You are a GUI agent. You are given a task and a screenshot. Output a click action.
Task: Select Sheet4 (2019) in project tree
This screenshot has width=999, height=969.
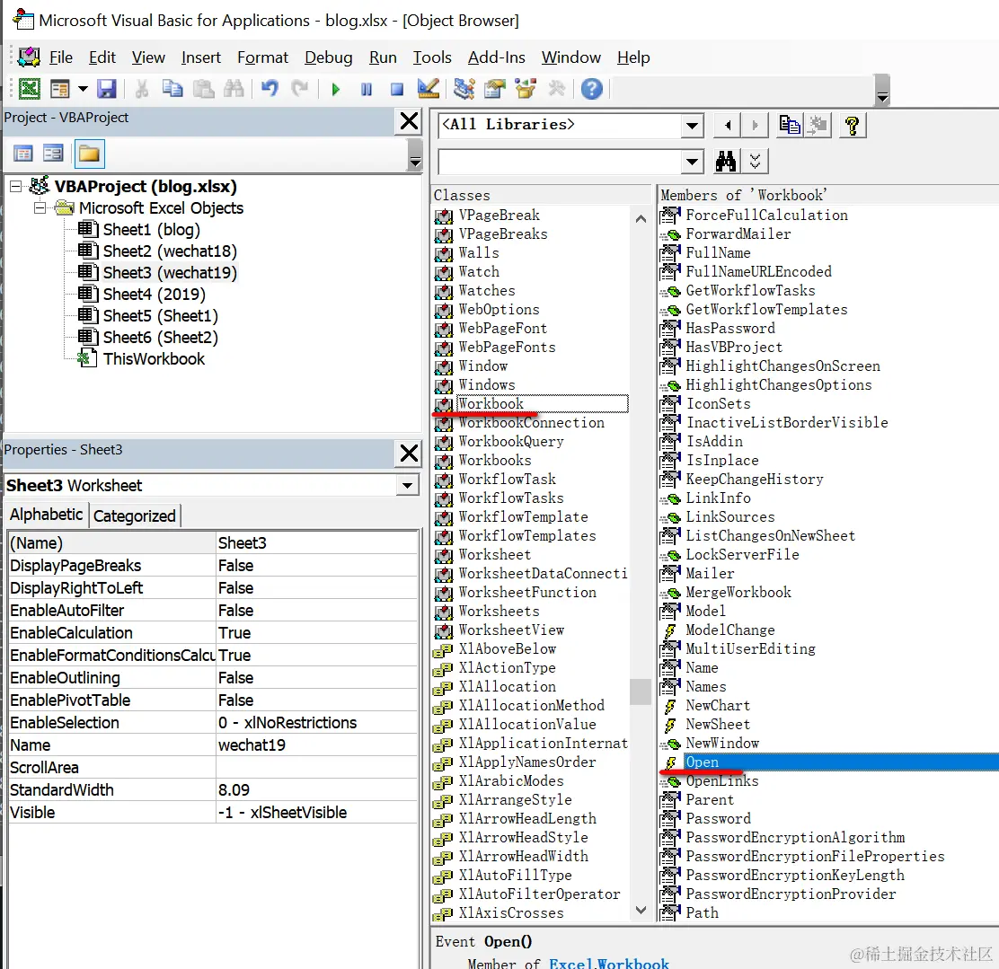click(x=155, y=295)
